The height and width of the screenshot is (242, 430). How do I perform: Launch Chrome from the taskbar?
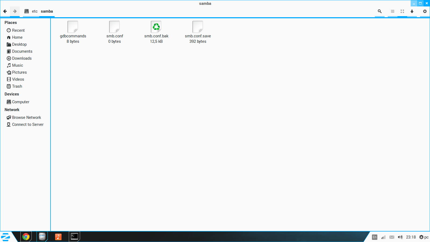(x=26, y=237)
